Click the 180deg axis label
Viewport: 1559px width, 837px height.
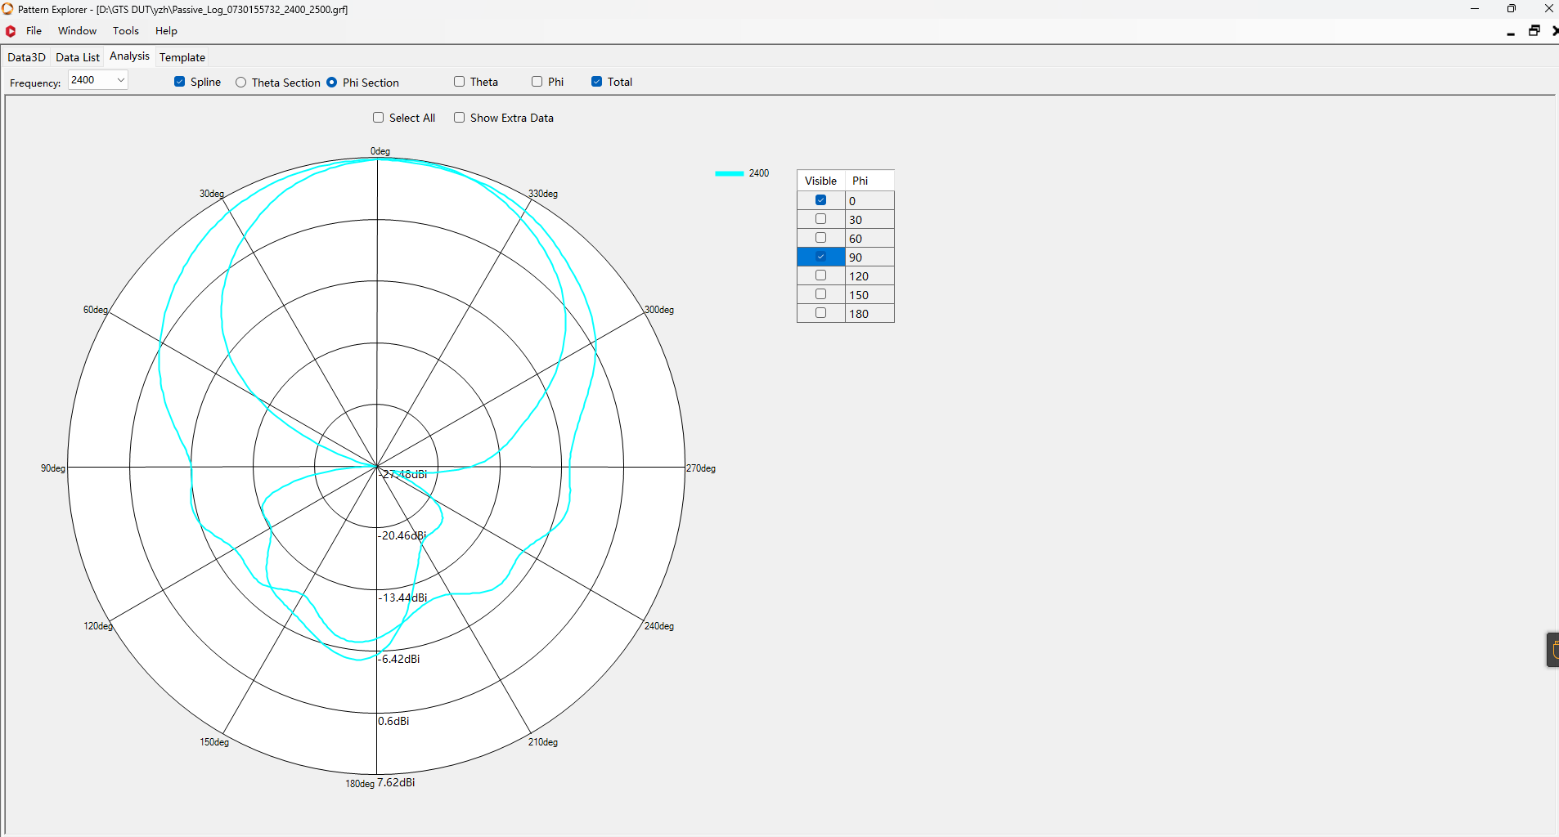[x=360, y=784]
